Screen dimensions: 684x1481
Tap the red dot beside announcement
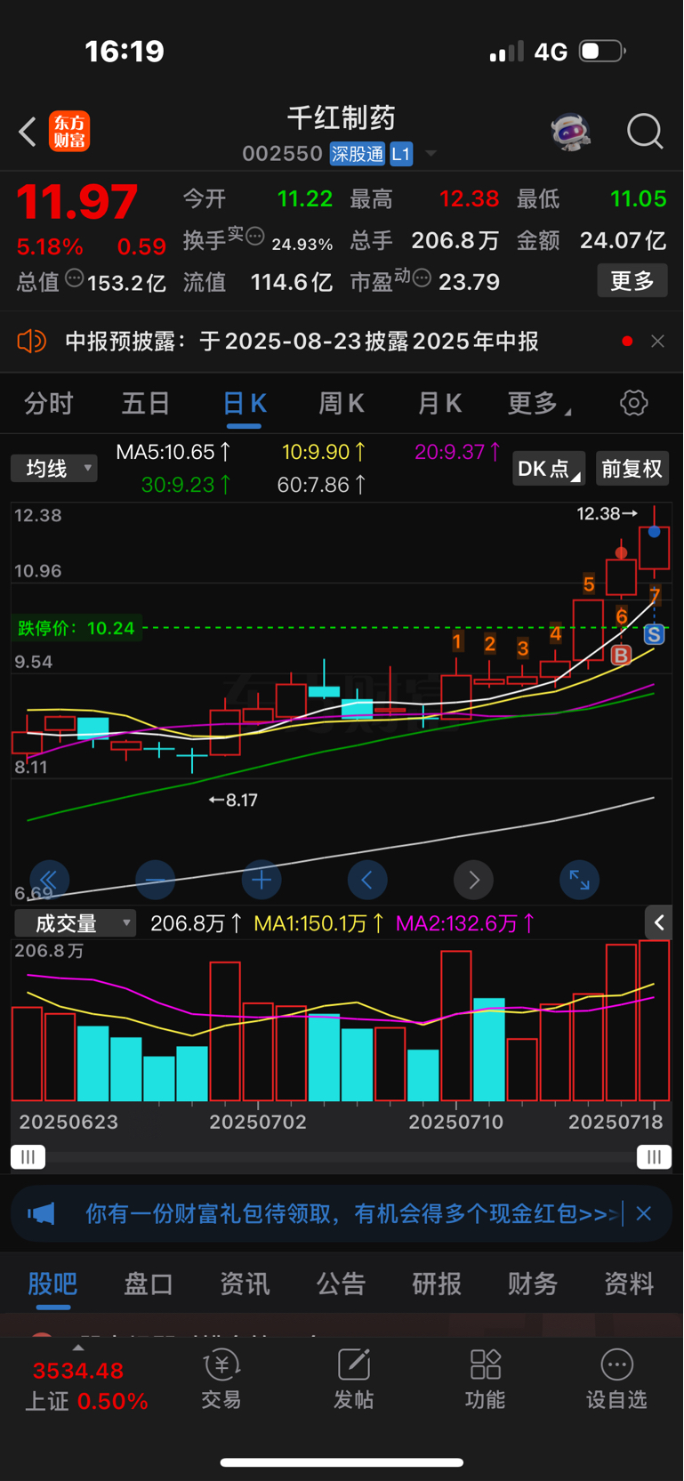(x=627, y=342)
